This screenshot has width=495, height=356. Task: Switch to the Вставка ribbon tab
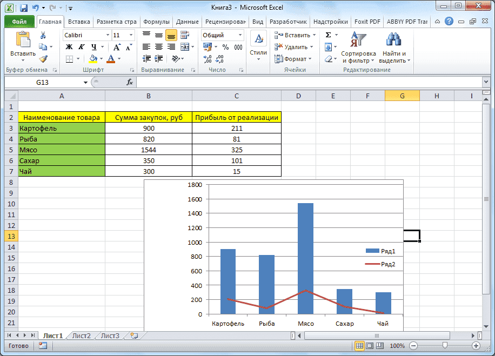tap(79, 22)
